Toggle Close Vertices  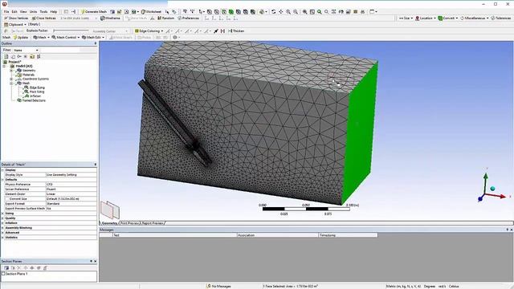coord(43,18)
